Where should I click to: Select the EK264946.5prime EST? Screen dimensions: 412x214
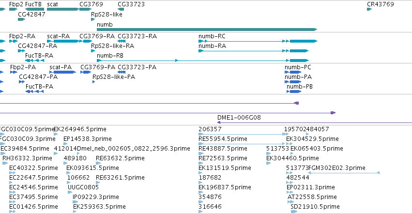click(x=56, y=134)
